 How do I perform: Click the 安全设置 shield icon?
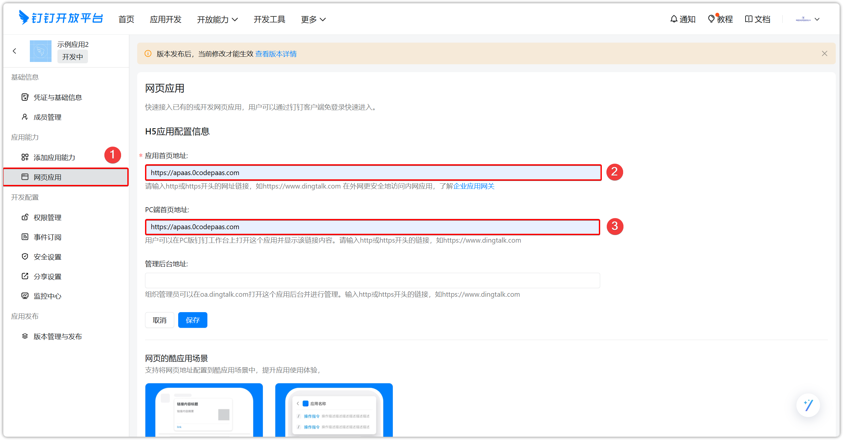pyautogui.click(x=25, y=257)
